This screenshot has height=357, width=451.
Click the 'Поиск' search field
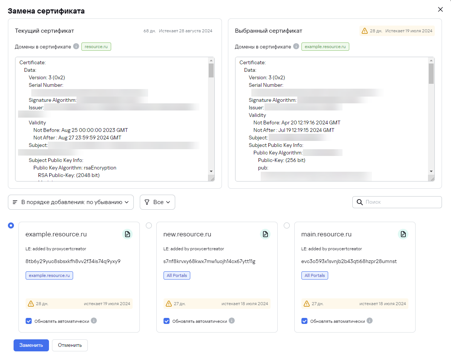pos(401,202)
